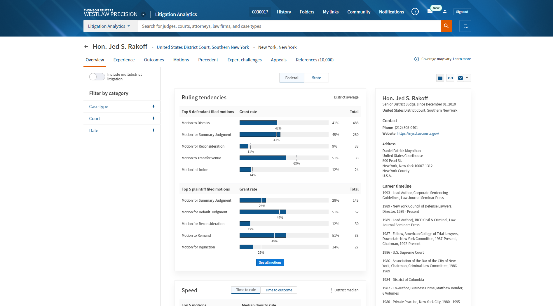Open the Expert challenges tab
Screen dimensions: 553x306
(x=245, y=60)
